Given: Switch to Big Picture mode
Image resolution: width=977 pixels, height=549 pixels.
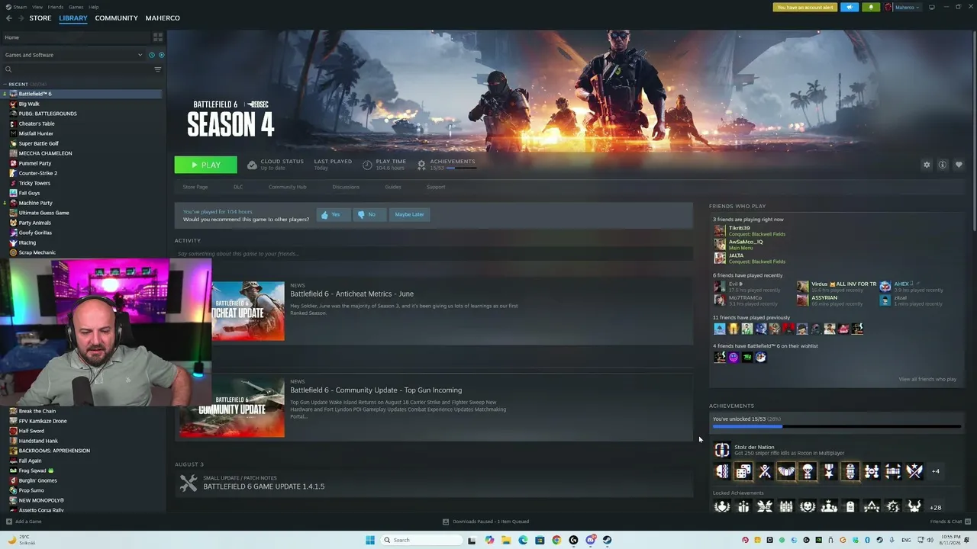Looking at the screenshot, I should tap(931, 8).
